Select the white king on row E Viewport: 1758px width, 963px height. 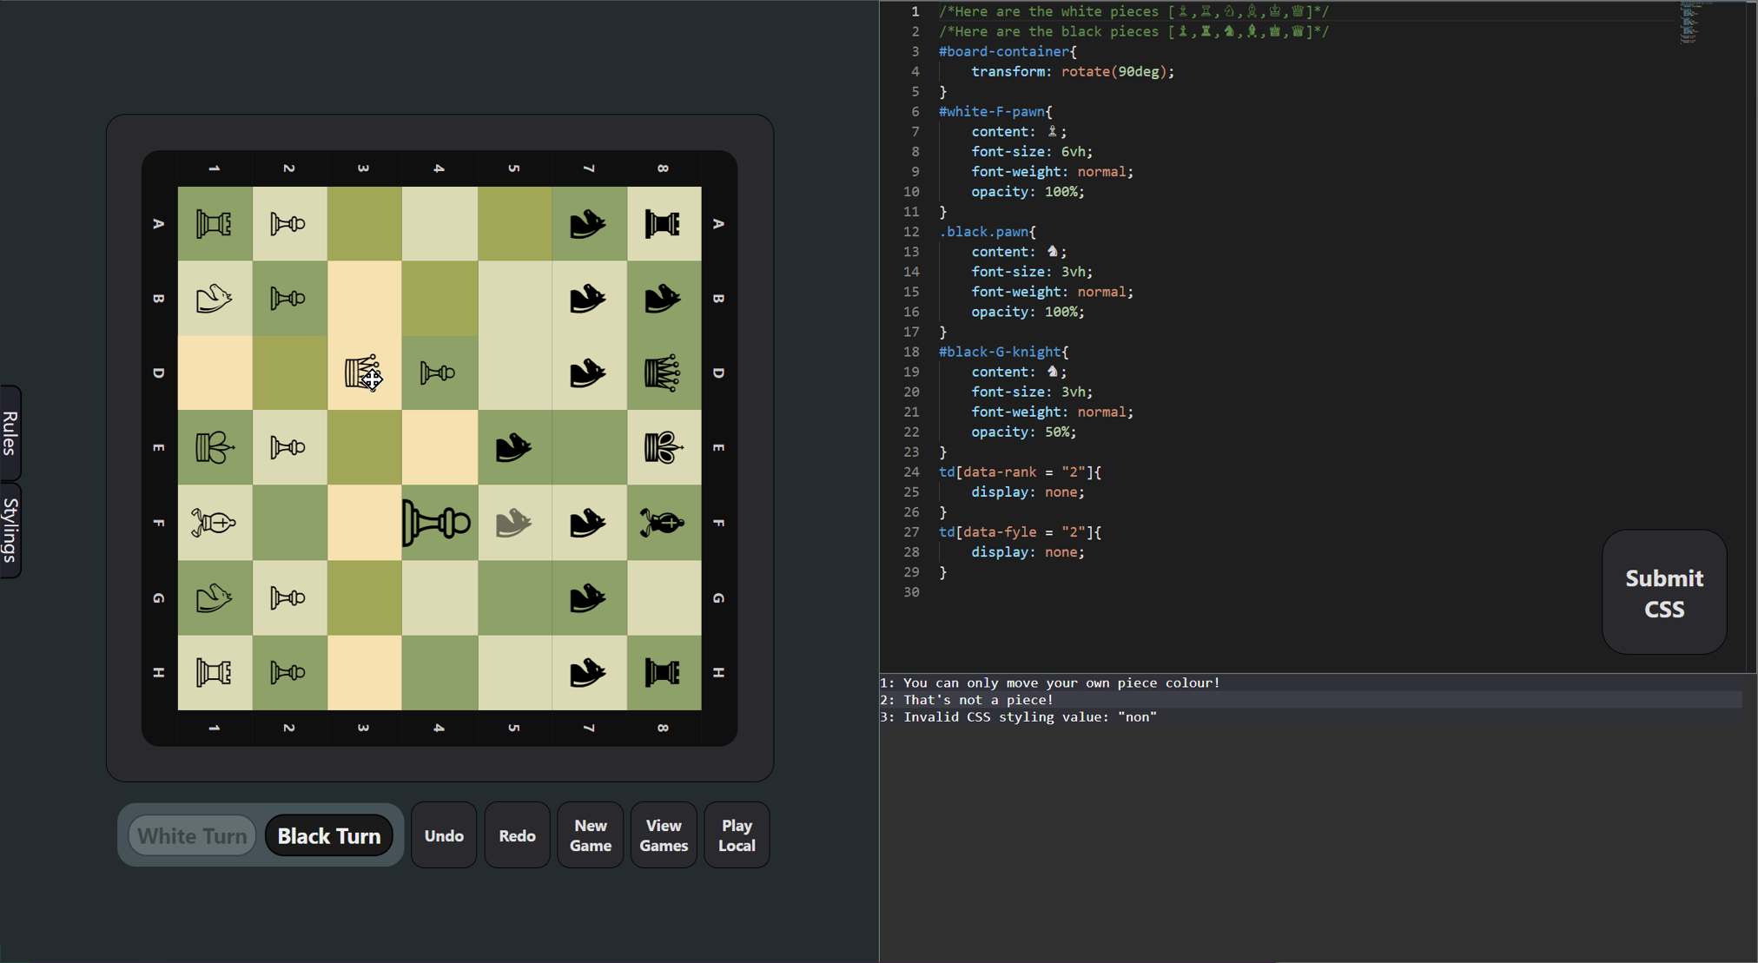coord(215,448)
